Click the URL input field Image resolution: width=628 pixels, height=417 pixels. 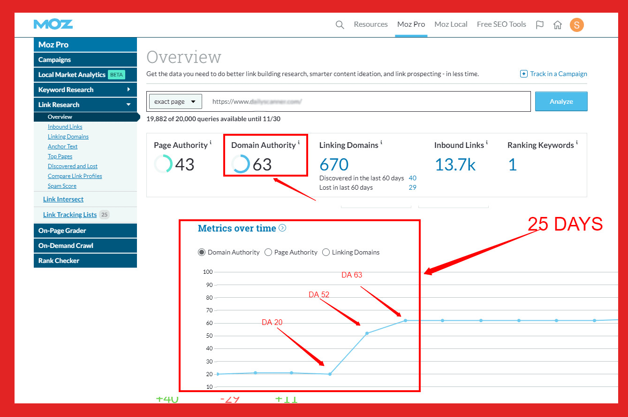pyautogui.click(x=368, y=101)
